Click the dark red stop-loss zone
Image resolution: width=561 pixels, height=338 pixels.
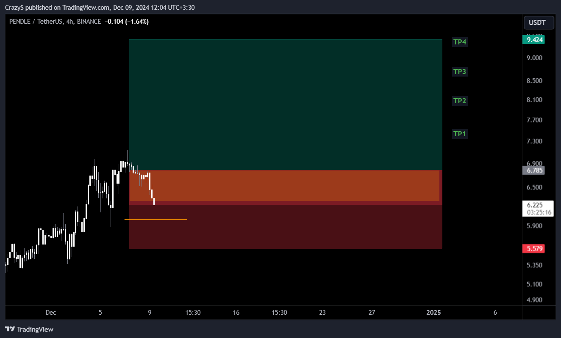286,227
